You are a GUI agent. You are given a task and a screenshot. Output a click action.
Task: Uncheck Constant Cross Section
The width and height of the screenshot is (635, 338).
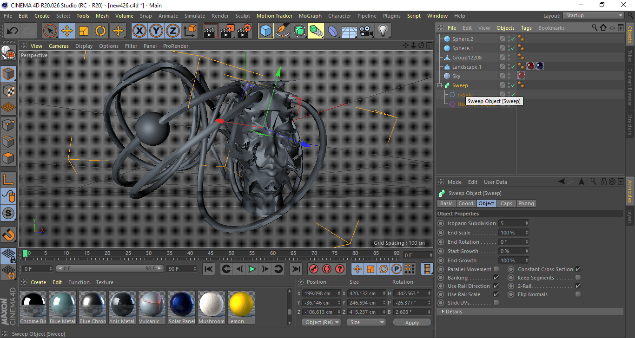(x=578, y=269)
